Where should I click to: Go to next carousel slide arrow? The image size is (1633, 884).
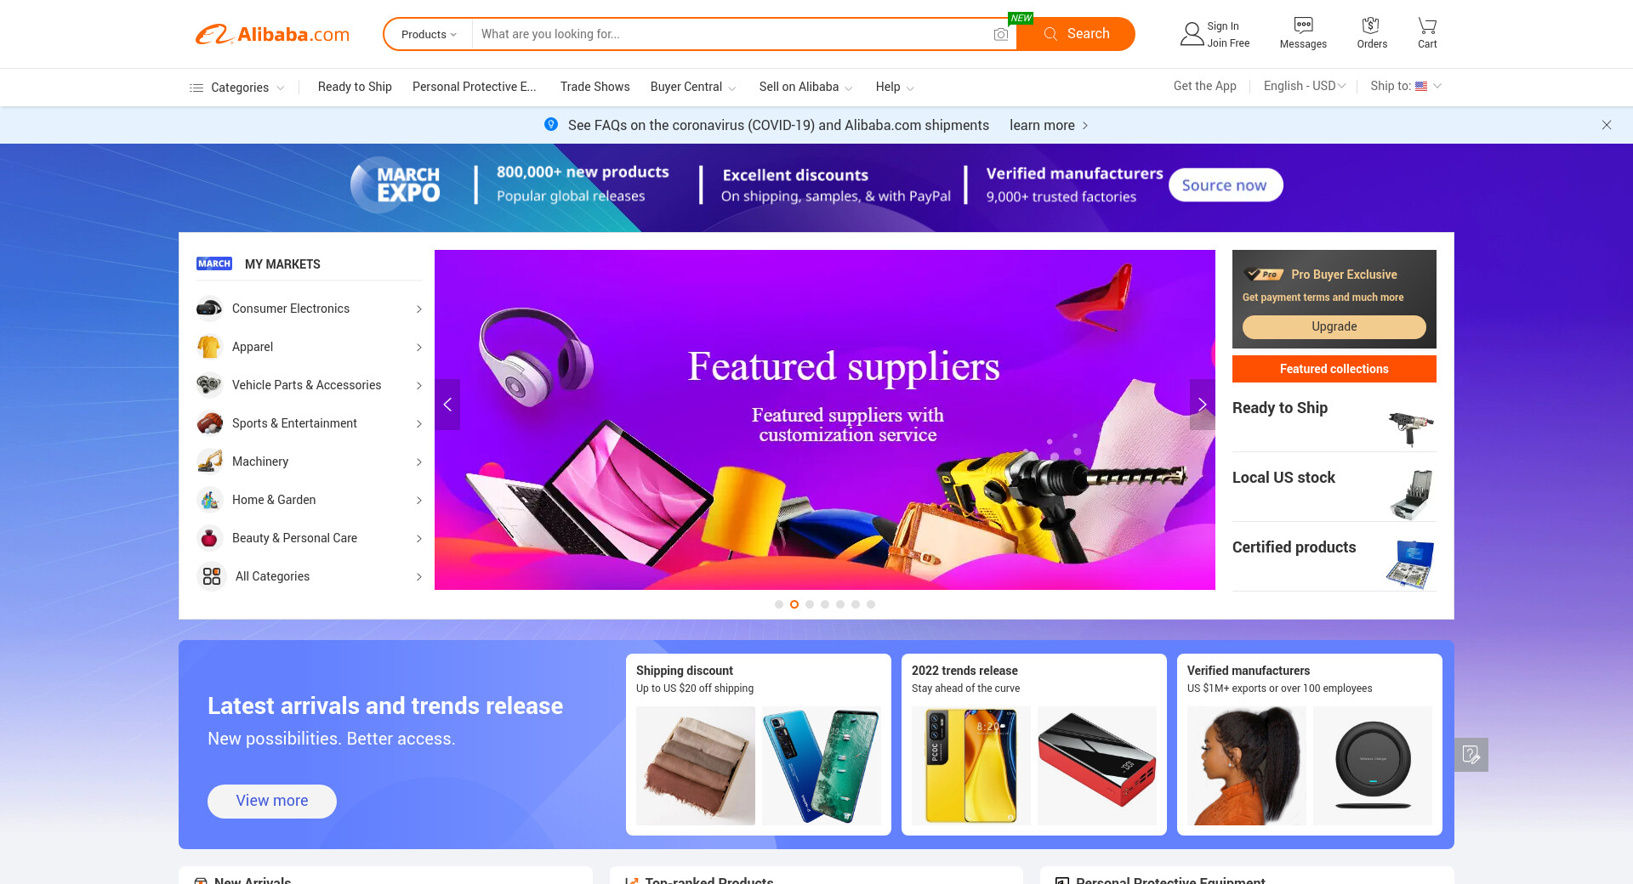tap(1202, 405)
